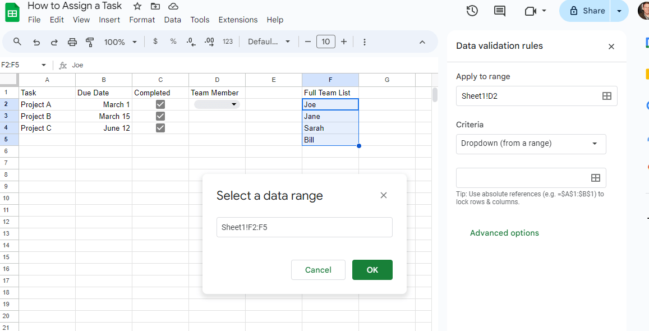Open version history
Screen dimensions: 649x331
(472, 11)
